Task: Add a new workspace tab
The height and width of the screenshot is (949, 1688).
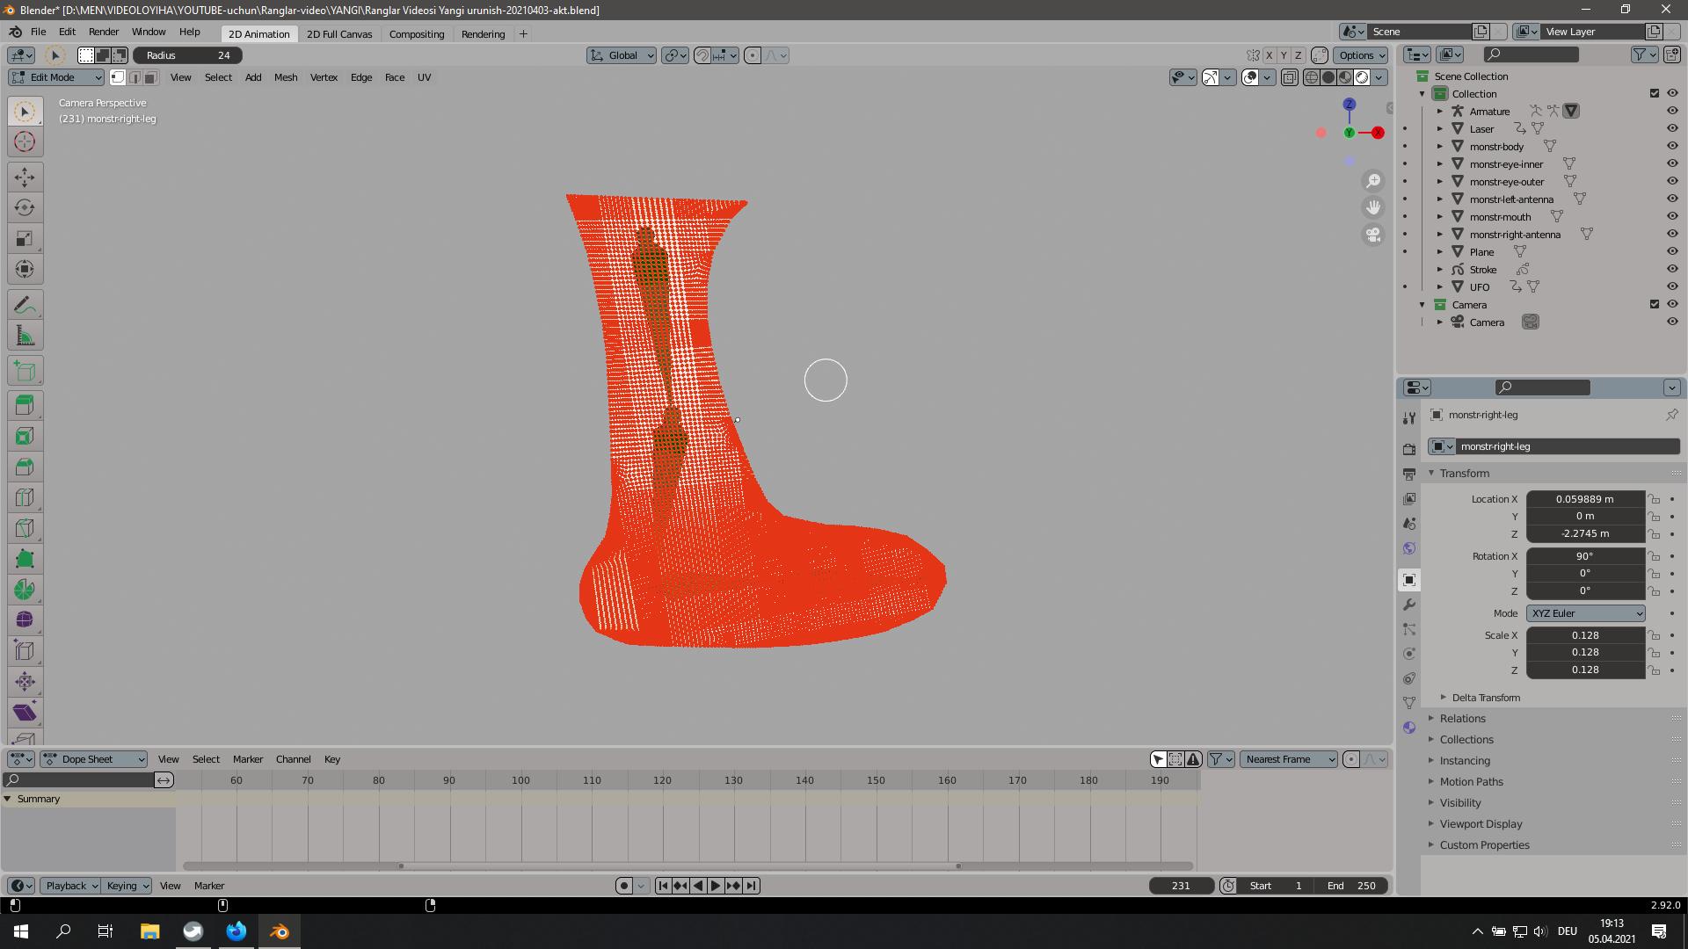Action: pos(523,34)
